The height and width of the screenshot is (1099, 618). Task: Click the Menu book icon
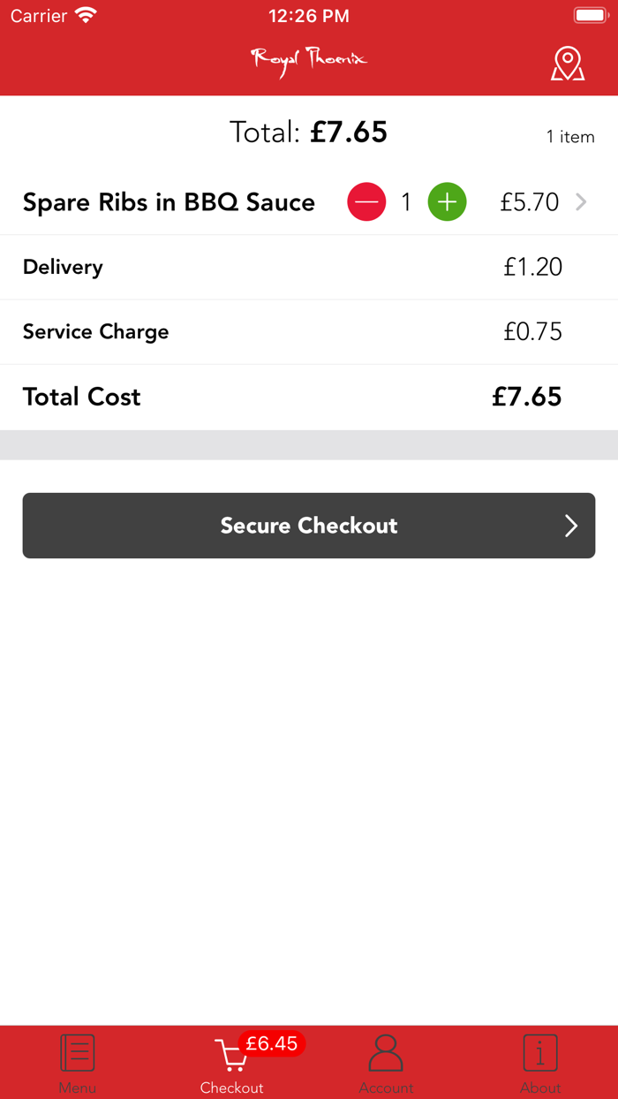coord(78,1053)
